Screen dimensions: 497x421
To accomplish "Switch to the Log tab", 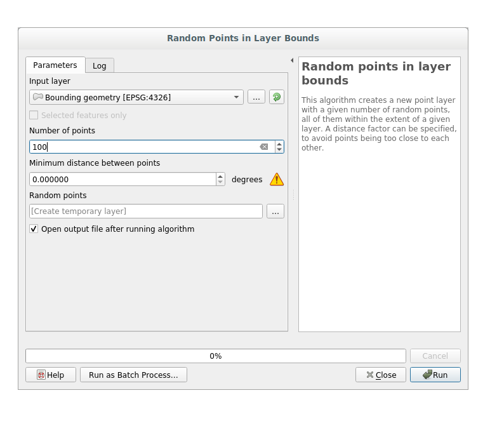I will click(x=100, y=65).
